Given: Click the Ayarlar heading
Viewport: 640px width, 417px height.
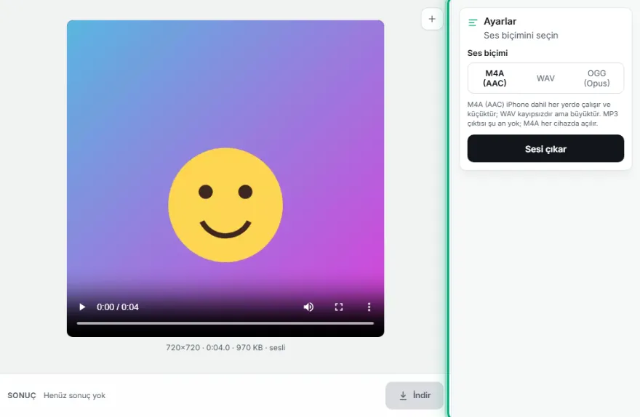Looking at the screenshot, I should [x=500, y=21].
